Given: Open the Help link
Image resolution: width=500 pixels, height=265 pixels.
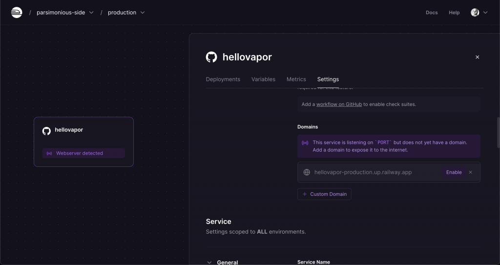Looking at the screenshot, I should [454, 12].
